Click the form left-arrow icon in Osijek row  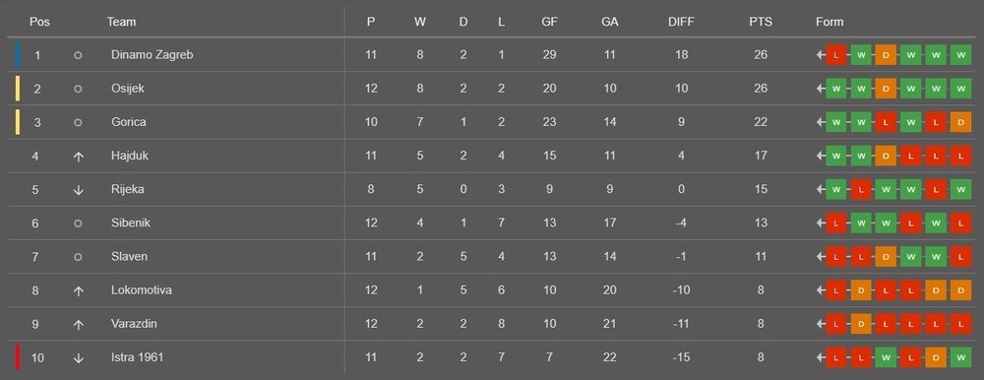pyautogui.click(x=821, y=89)
